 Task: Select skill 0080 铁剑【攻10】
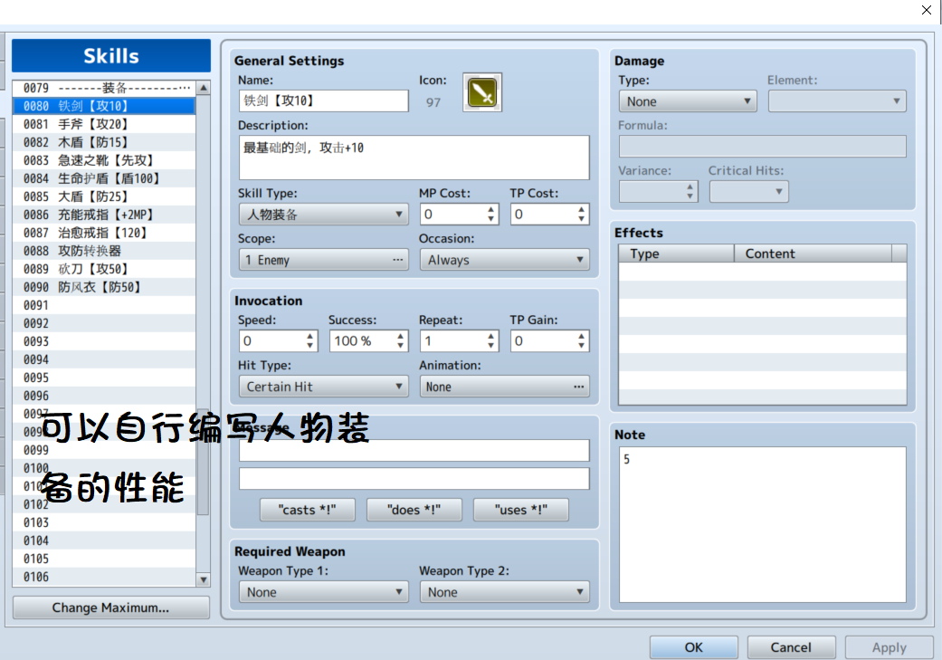point(104,106)
